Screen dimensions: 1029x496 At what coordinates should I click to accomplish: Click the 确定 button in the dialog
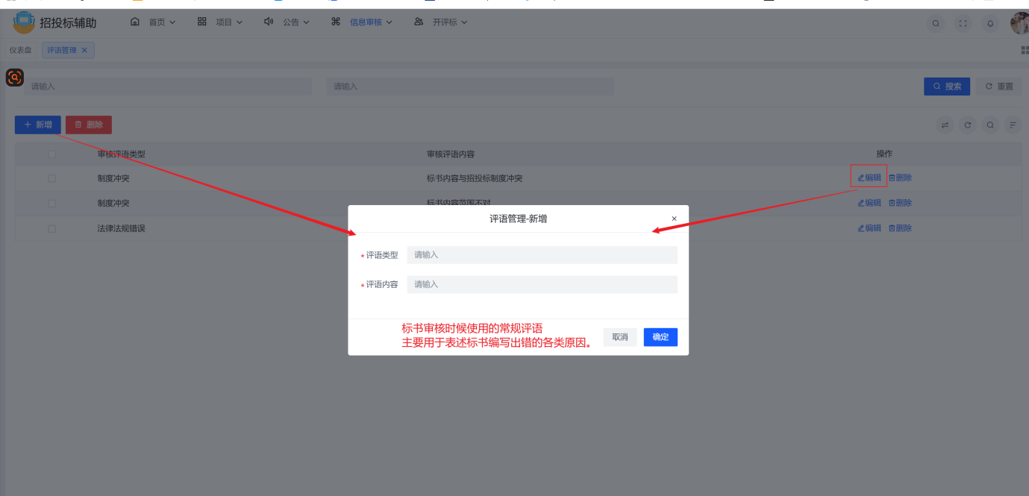click(660, 336)
